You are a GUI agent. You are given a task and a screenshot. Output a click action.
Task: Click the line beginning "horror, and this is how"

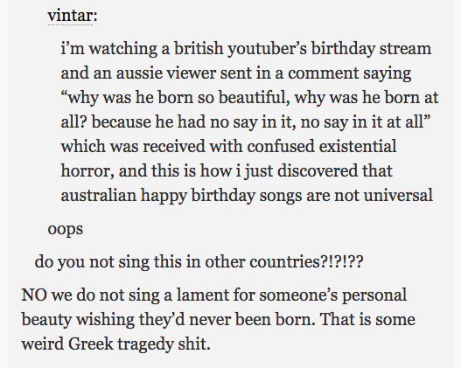(x=227, y=171)
